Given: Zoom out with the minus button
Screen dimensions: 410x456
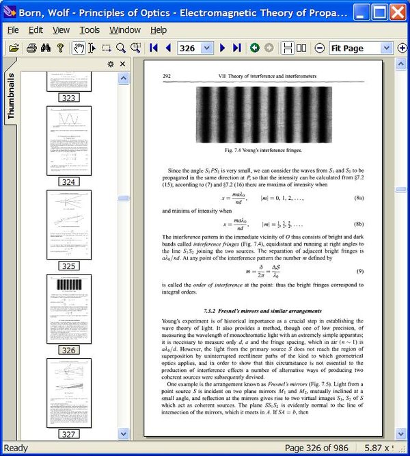Looking at the screenshot, I should 320,48.
